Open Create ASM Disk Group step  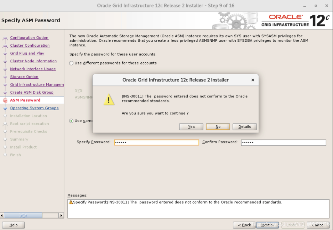[x=32, y=92]
